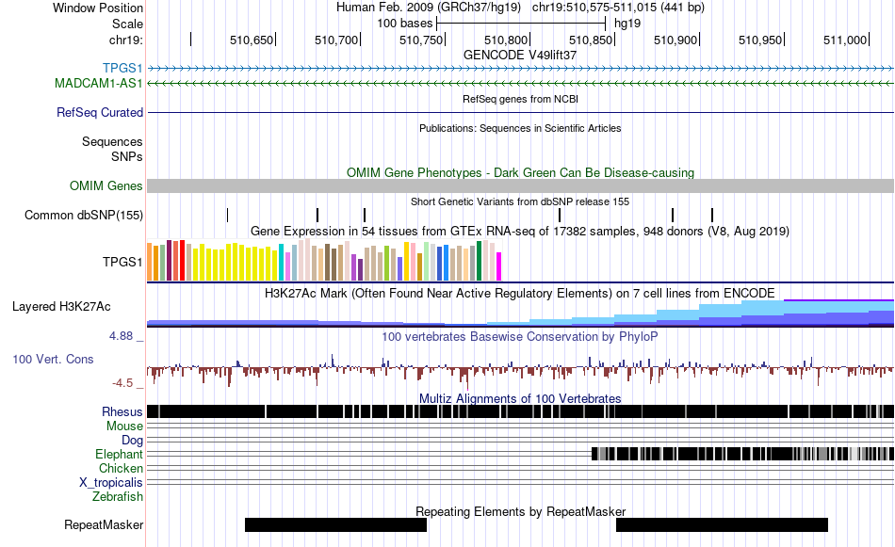Click the Rhesus alignment label

pyautogui.click(x=122, y=411)
